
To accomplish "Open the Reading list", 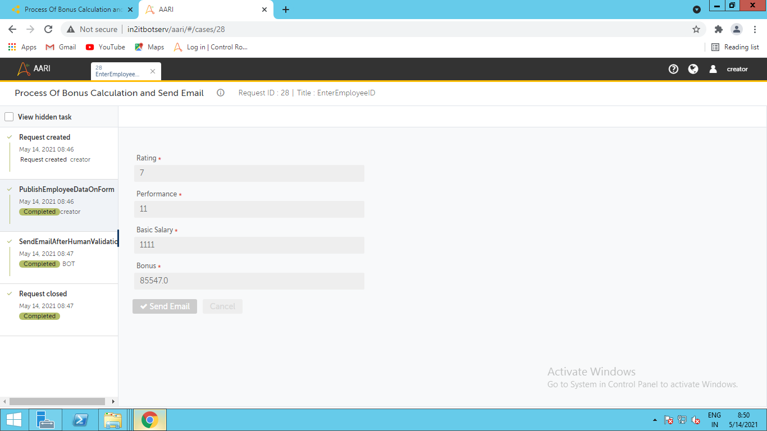I will 735,47.
